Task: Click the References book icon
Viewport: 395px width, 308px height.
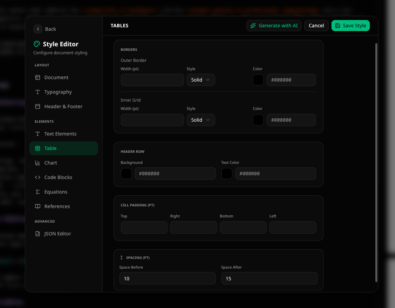Action: tap(38, 206)
